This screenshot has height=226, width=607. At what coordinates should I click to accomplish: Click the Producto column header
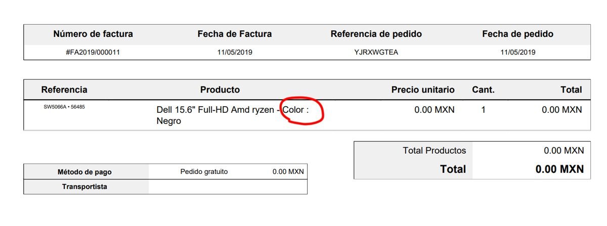pyautogui.click(x=220, y=90)
